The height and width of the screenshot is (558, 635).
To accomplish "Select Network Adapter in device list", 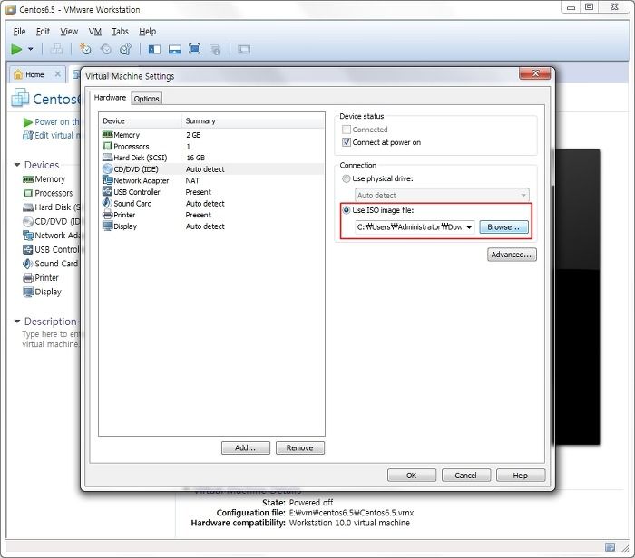I will pyautogui.click(x=211, y=180).
